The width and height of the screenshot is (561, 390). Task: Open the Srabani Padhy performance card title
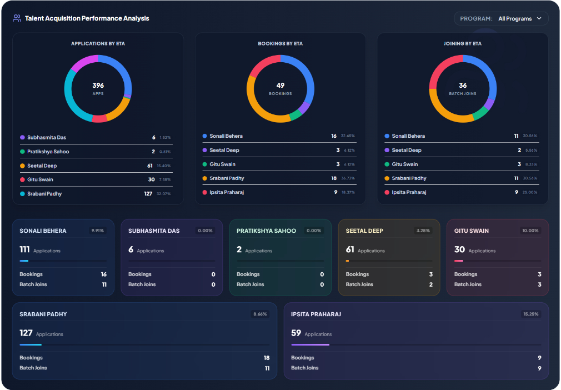tap(43, 314)
